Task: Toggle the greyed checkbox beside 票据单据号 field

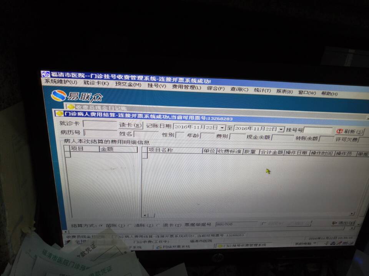Action: (x=264, y=223)
